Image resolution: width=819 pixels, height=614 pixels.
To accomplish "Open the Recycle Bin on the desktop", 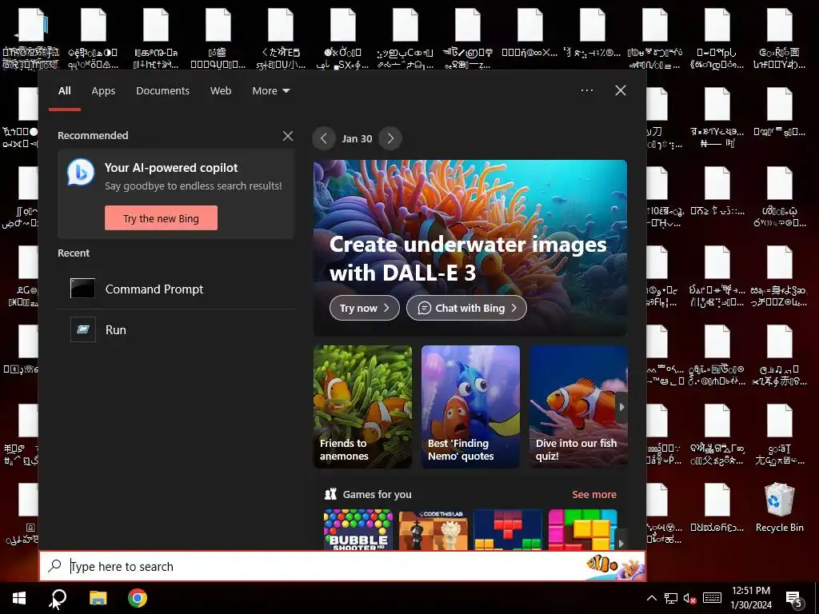I will (x=779, y=508).
